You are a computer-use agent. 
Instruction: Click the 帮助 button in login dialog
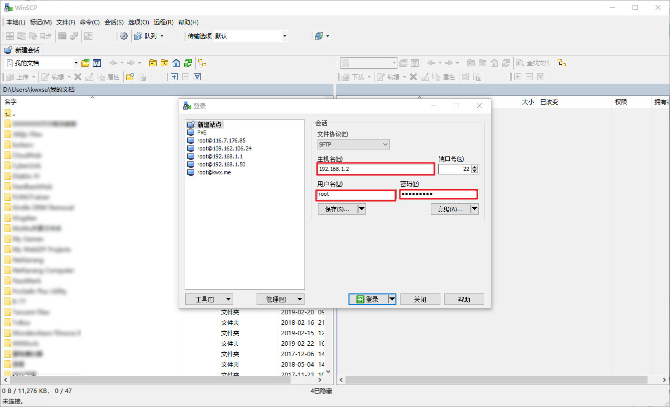pyautogui.click(x=464, y=299)
